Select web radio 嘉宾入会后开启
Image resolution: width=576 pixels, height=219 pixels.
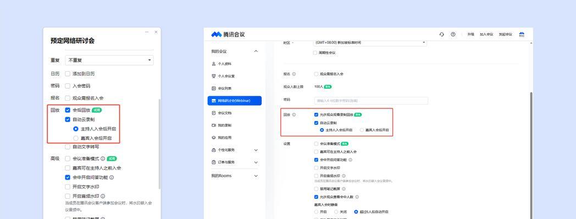click(x=362, y=130)
